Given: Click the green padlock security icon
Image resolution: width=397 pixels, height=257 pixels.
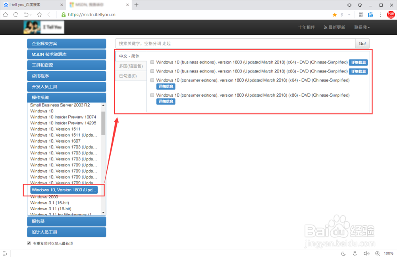Looking at the screenshot, I should pos(64,15).
